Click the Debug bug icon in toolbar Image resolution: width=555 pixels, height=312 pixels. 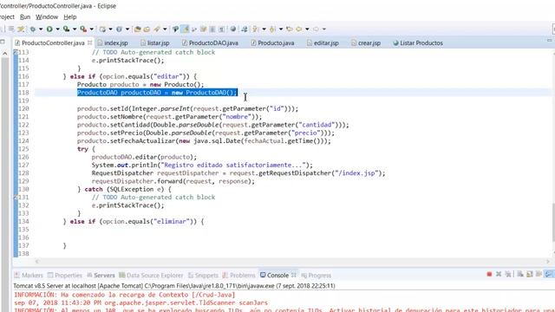click(x=33, y=29)
